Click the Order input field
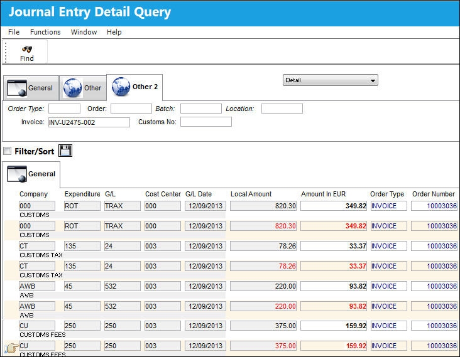Screen dimensions: 460x357 coord(131,109)
